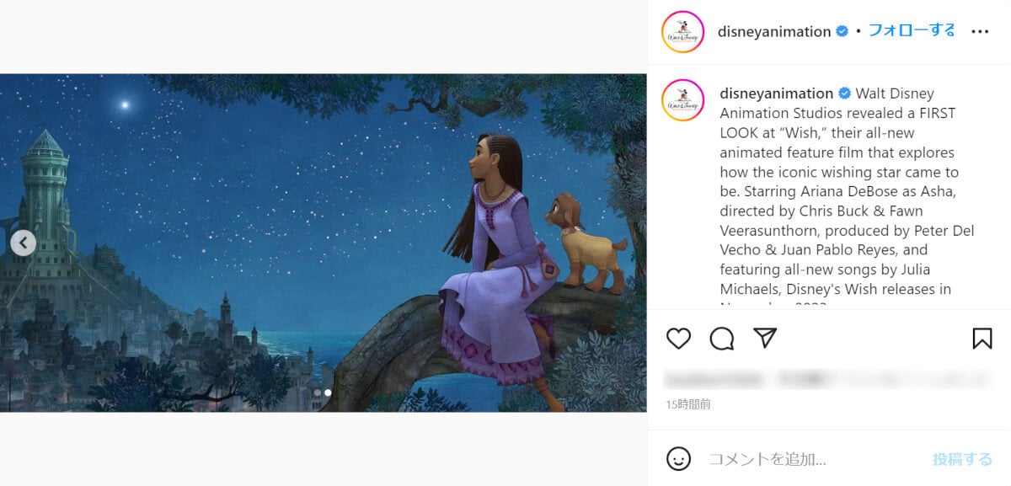Submit comment with 投稿する button
The image size is (1011, 486).
pyautogui.click(x=962, y=459)
